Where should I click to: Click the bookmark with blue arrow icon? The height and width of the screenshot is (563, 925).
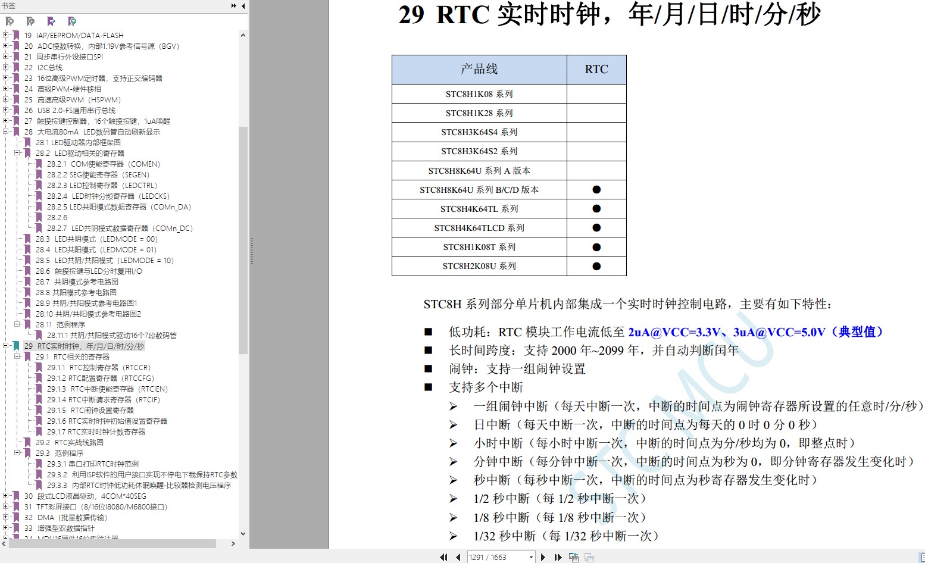click(x=51, y=21)
